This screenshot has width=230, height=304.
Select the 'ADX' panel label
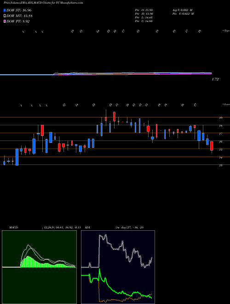(87, 228)
